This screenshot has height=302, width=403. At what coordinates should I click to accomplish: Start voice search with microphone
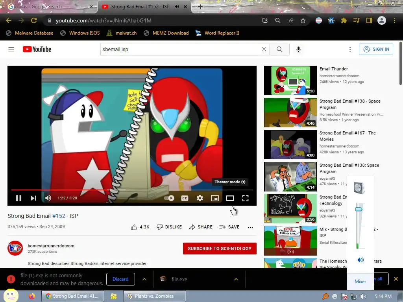click(x=298, y=49)
